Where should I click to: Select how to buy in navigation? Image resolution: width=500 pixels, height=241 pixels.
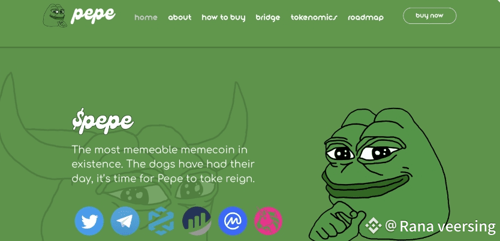[x=224, y=17]
